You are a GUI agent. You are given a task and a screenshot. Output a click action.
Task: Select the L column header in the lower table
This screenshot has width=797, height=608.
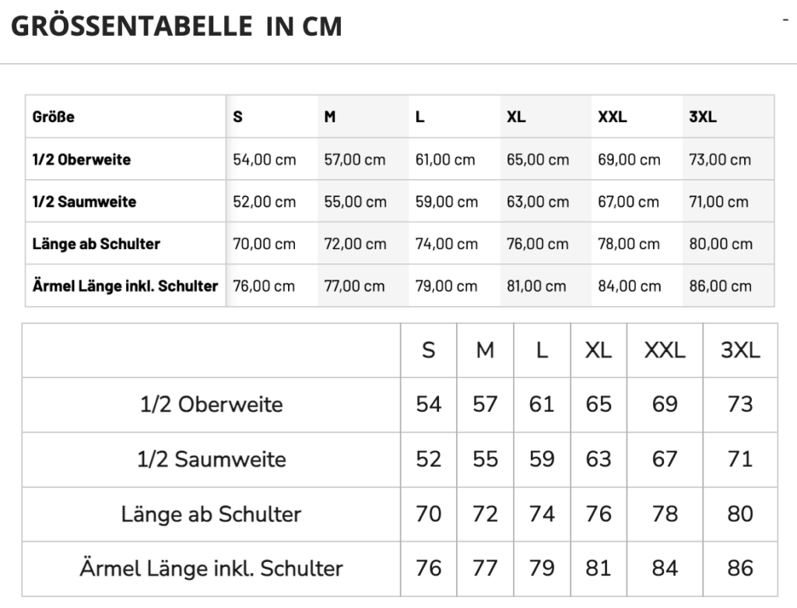(542, 350)
